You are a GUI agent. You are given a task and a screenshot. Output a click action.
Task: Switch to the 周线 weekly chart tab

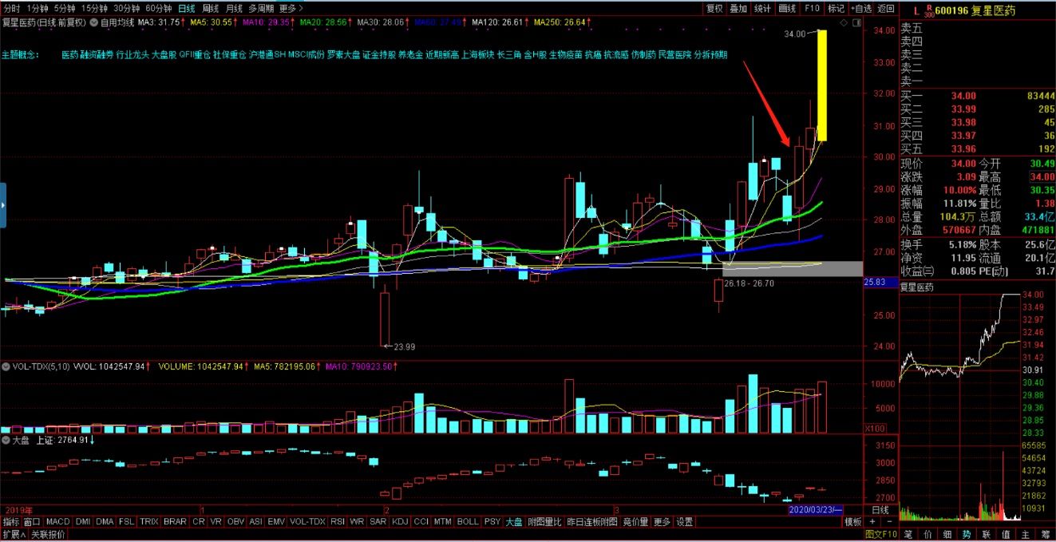point(210,8)
